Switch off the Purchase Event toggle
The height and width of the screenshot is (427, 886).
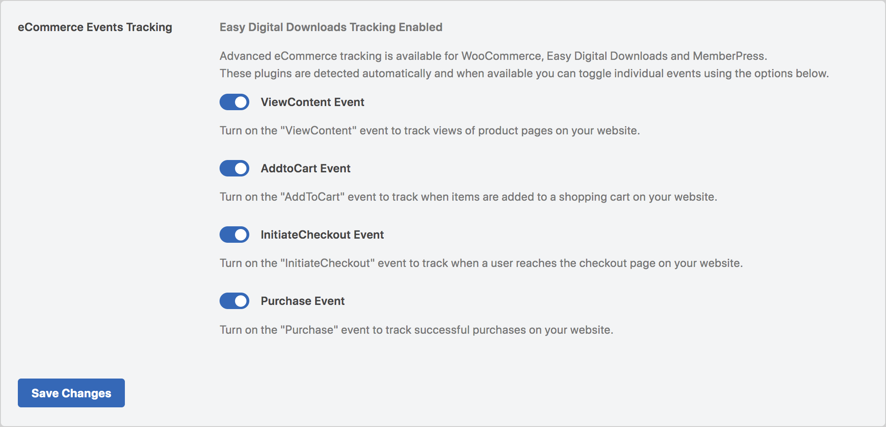click(x=234, y=301)
